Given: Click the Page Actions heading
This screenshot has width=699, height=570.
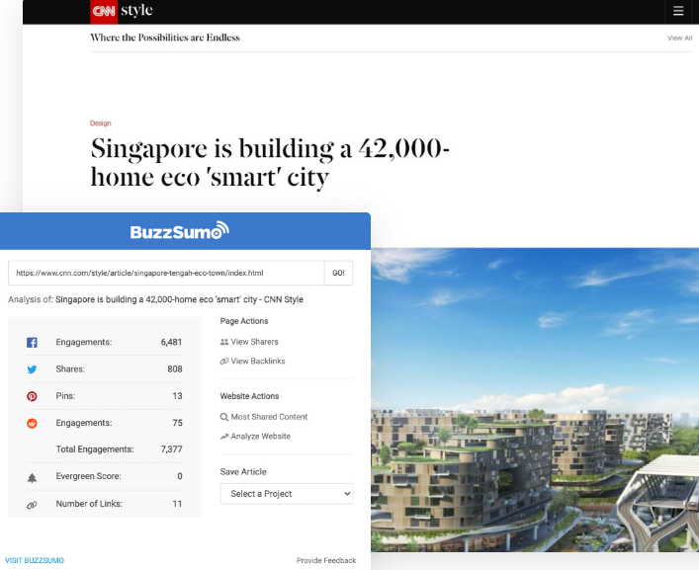Looking at the screenshot, I should (x=244, y=321).
